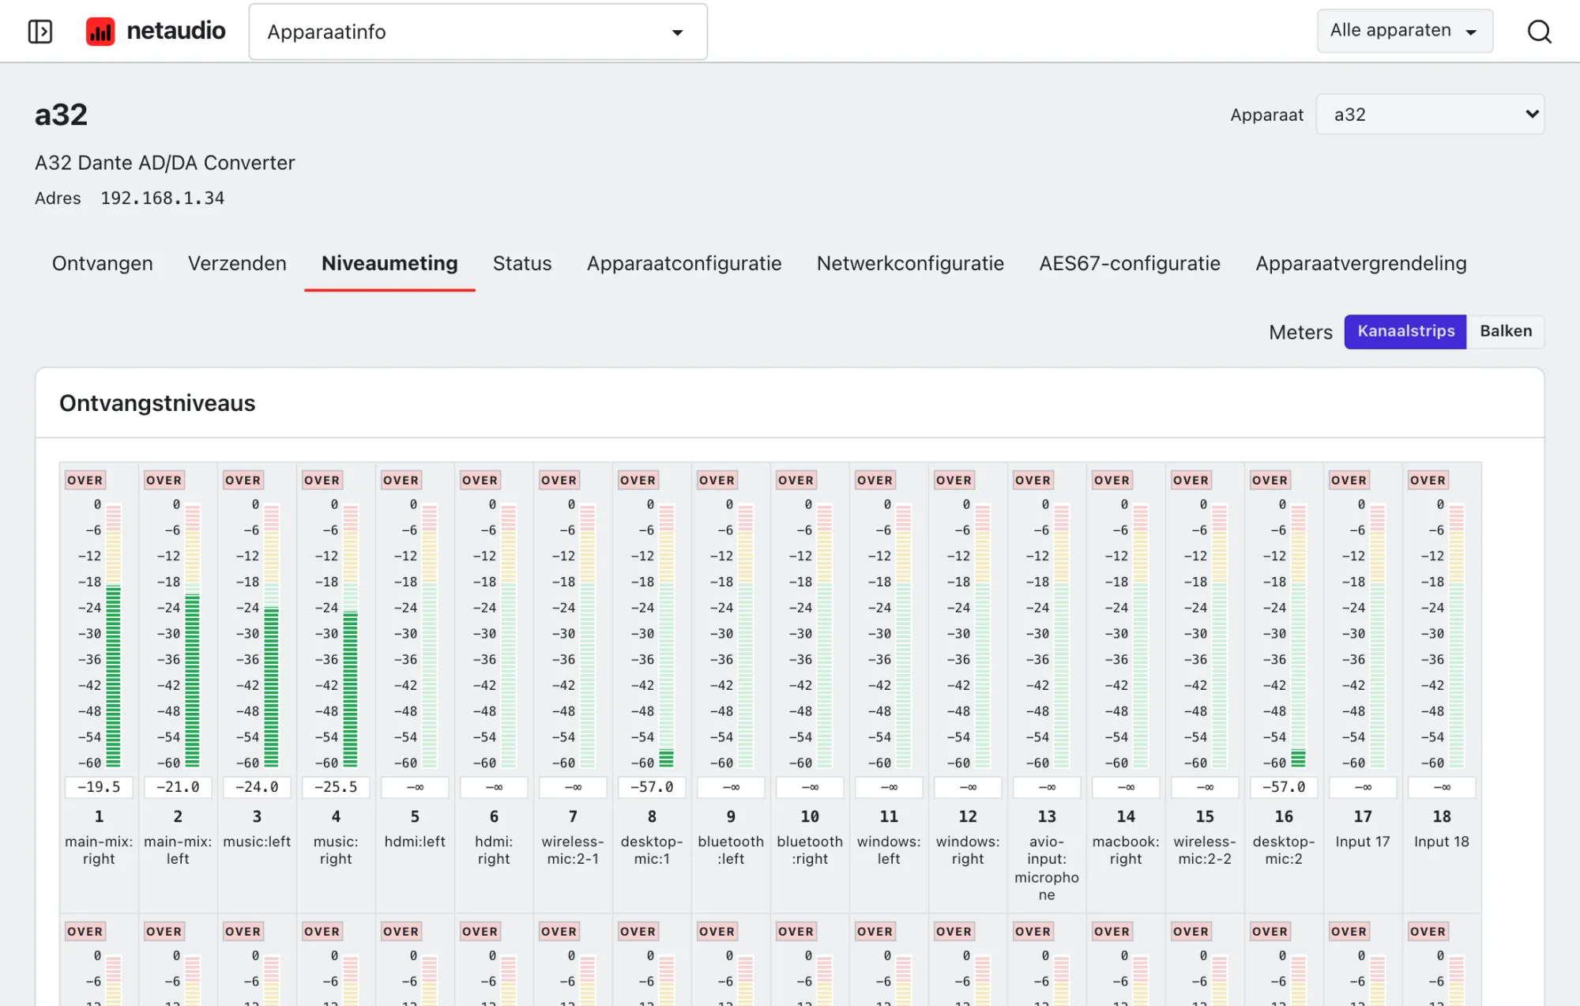Toggle the sidebar panel icon
1580x1006 pixels.
tap(40, 32)
